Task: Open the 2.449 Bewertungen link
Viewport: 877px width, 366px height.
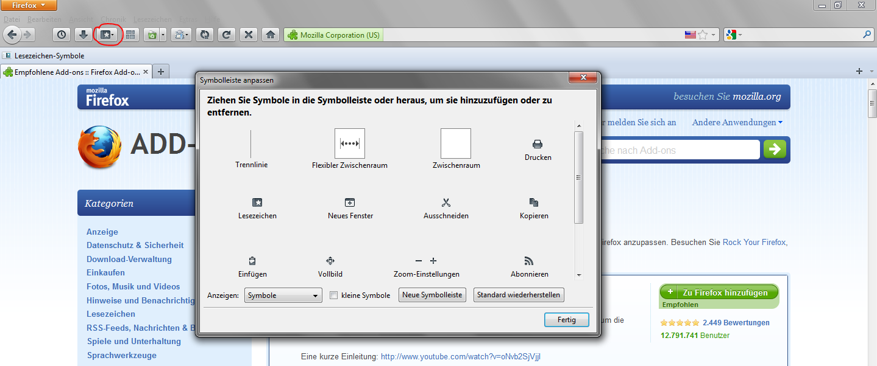Action: point(736,323)
